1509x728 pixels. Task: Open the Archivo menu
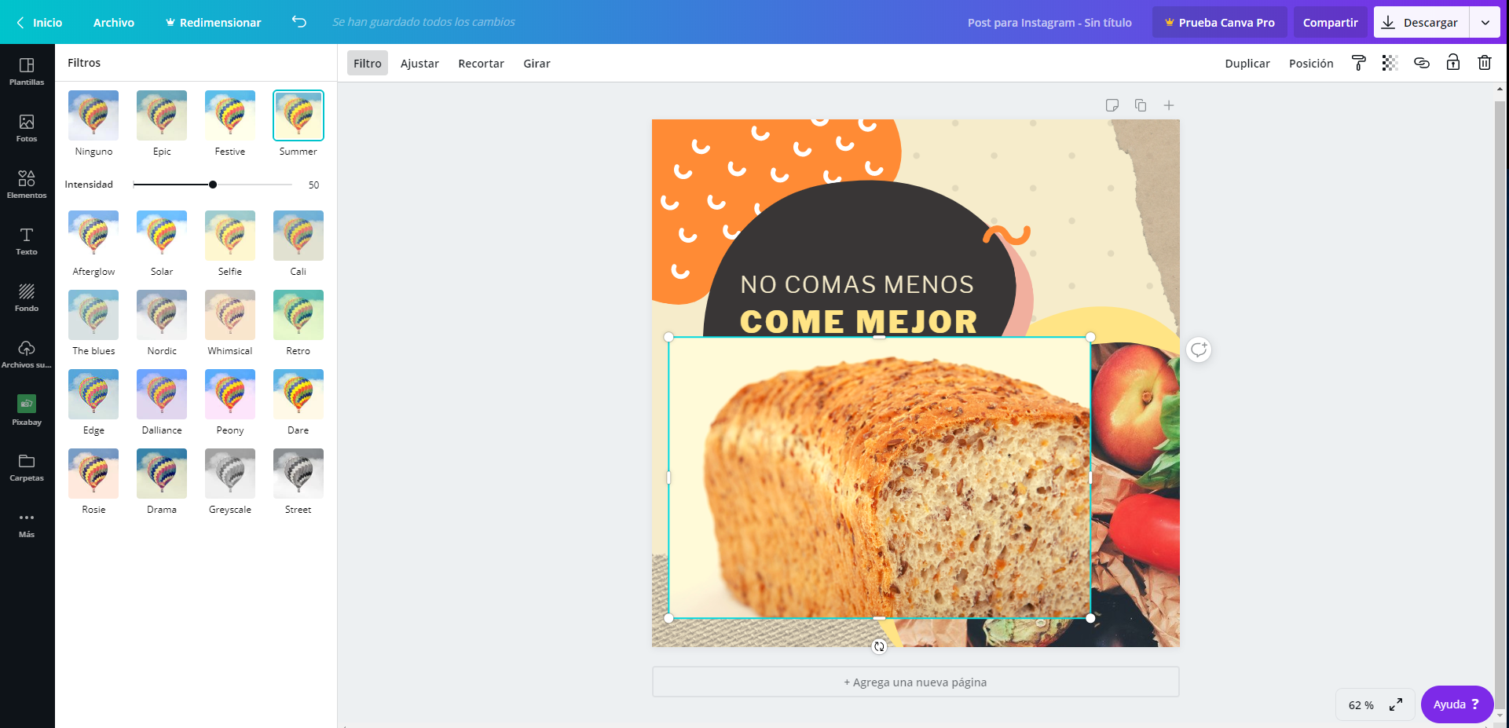(x=114, y=22)
